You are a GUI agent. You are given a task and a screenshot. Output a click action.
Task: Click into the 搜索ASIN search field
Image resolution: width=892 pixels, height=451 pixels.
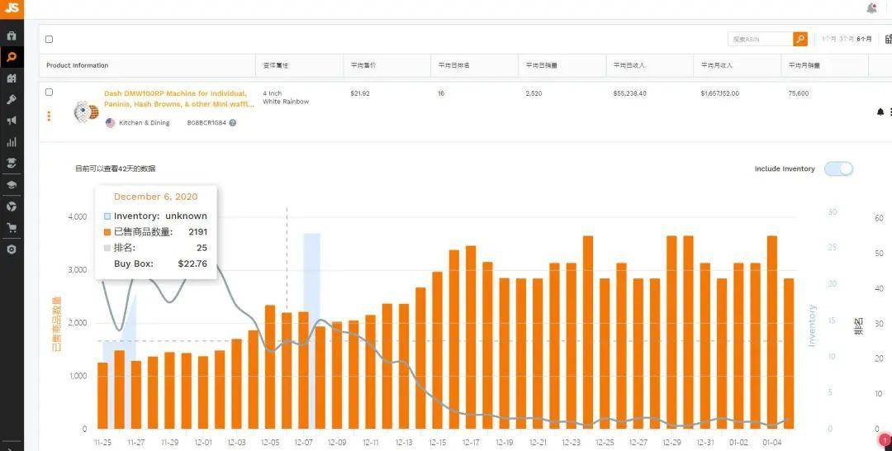pyautogui.click(x=760, y=40)
